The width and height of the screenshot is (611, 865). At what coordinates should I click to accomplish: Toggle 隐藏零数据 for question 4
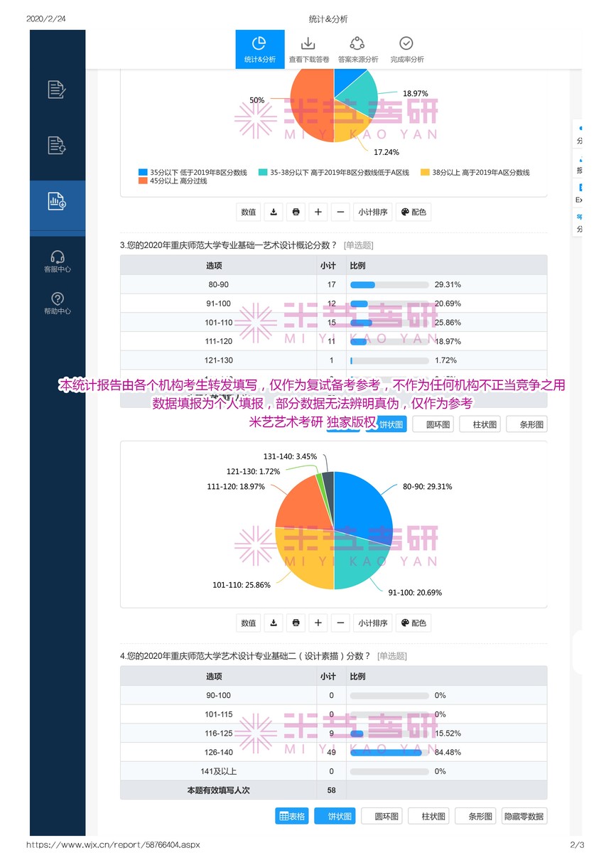(x=524, y=817)
